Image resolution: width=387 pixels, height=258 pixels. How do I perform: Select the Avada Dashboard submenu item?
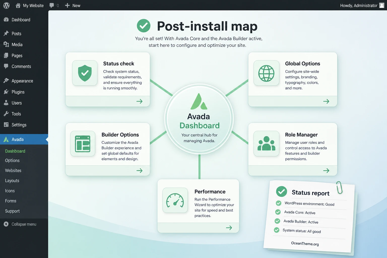click(x=15, y=151)
